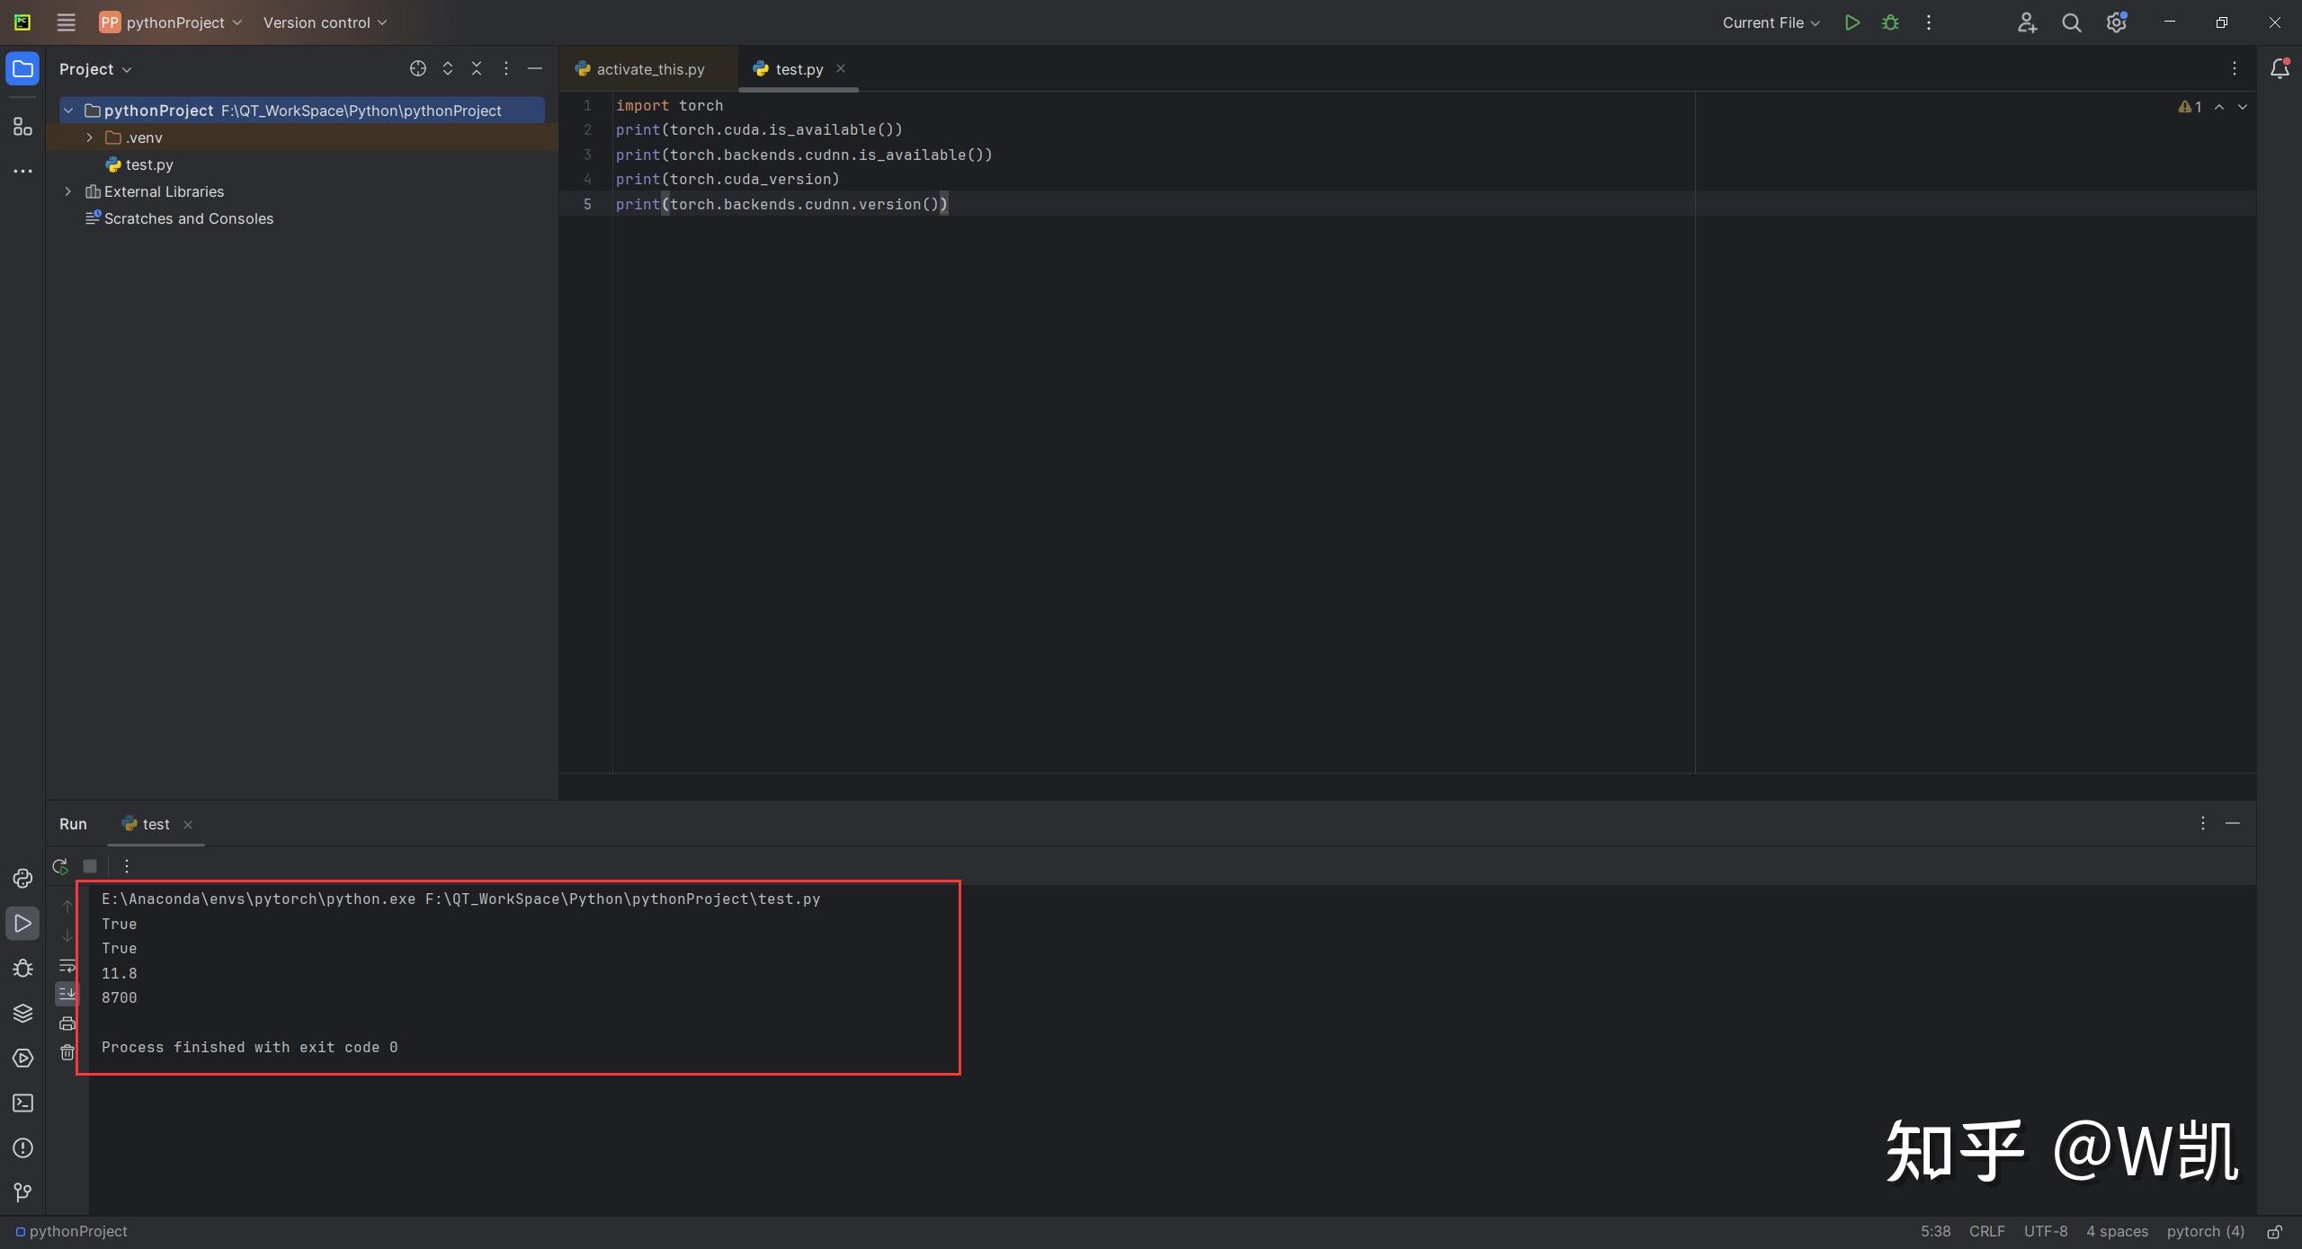Clear all Run console output with the trash icon

67,1052
